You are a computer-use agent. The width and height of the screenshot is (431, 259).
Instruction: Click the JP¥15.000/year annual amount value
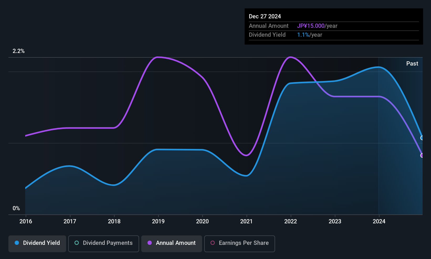(x=317, y=26)
